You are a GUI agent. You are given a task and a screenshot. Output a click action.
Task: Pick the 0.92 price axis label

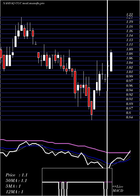click(x=129, y=95)
